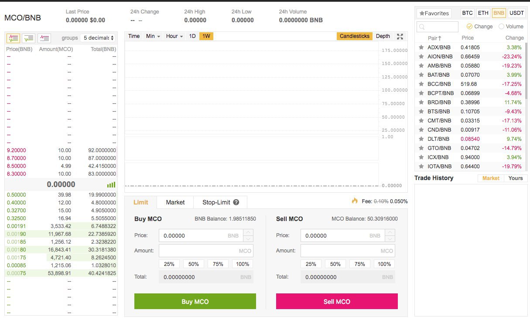The image size is (530, 320).
Task: Select the Volume radio option
Action: [x=501, y=26]
